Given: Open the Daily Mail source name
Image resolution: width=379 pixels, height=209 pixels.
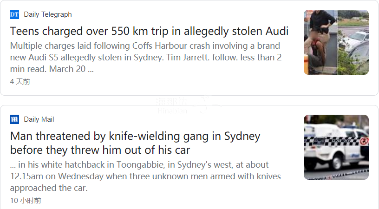Looking at the screenshot, I should point(39,119).
